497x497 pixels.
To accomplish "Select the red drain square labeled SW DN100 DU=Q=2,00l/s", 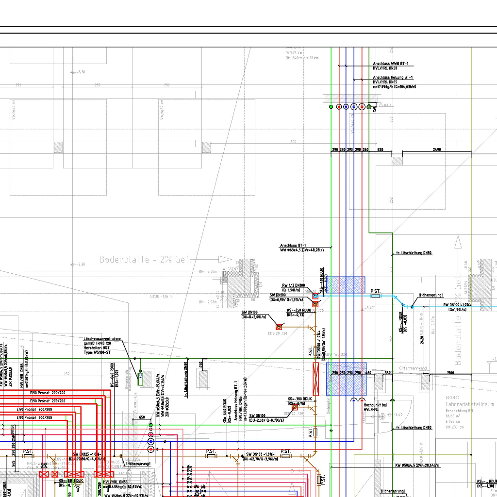I will point(279,327).
